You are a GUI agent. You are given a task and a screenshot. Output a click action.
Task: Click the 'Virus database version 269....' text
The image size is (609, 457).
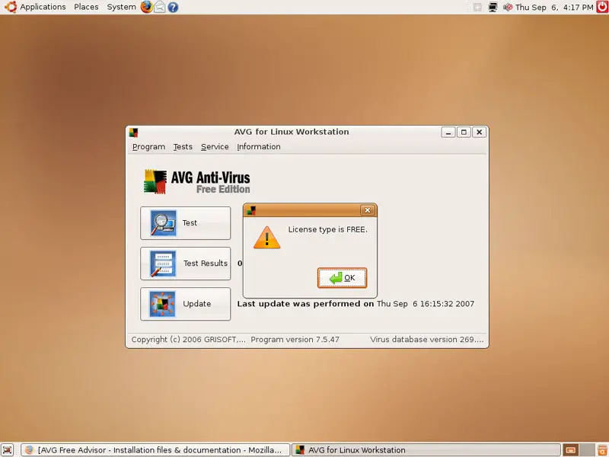tap(427, 340)
